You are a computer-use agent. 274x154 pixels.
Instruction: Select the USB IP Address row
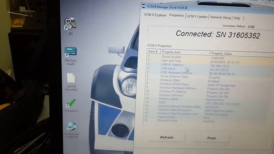click(x=210, y=65)
